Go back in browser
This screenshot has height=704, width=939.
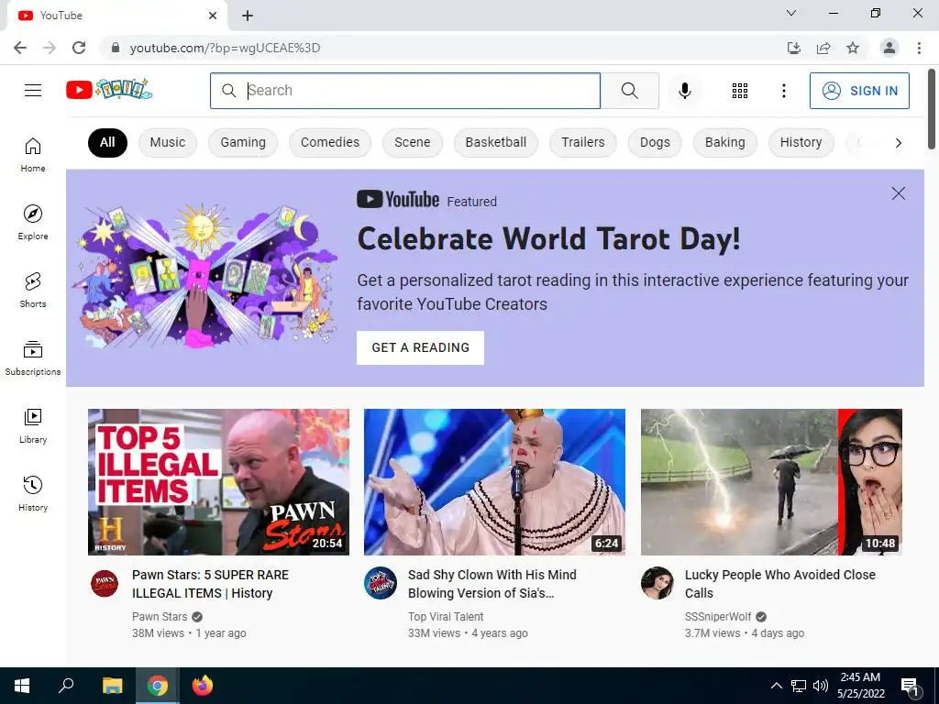20,48
